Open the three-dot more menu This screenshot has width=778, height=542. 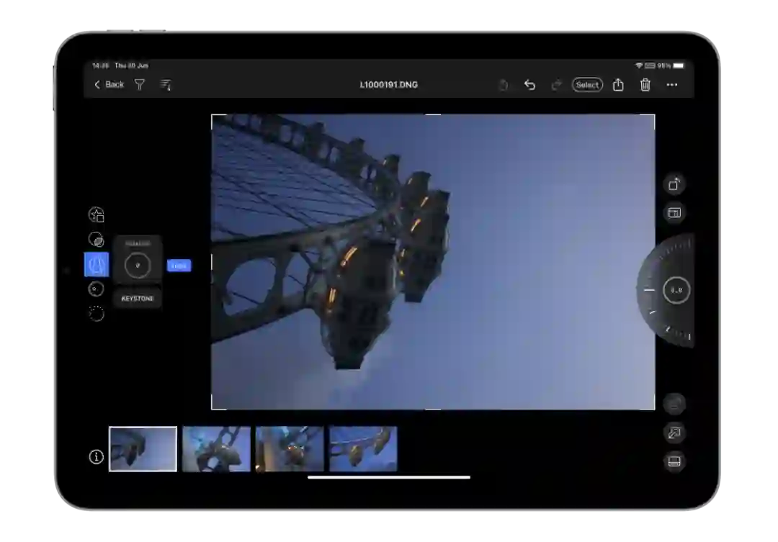pos(672,85)
